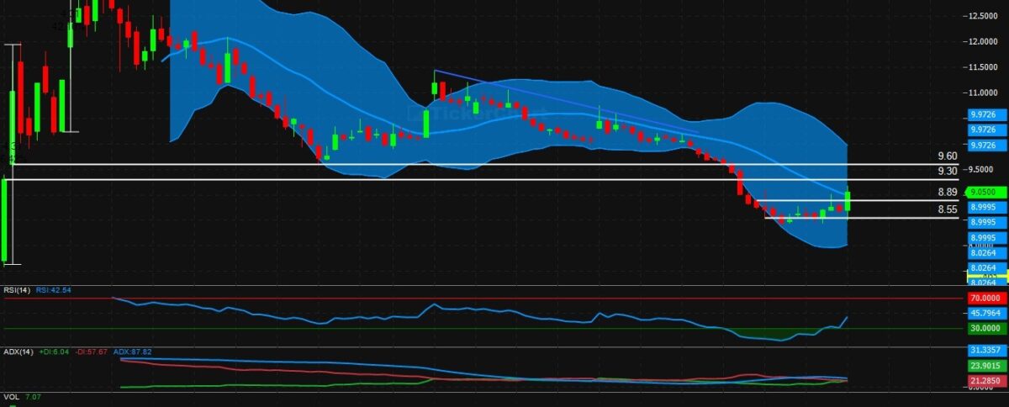Select the 9.30 horizontal level label
The height and width of the screenshot is (407, 1009).
pos(948,171)
